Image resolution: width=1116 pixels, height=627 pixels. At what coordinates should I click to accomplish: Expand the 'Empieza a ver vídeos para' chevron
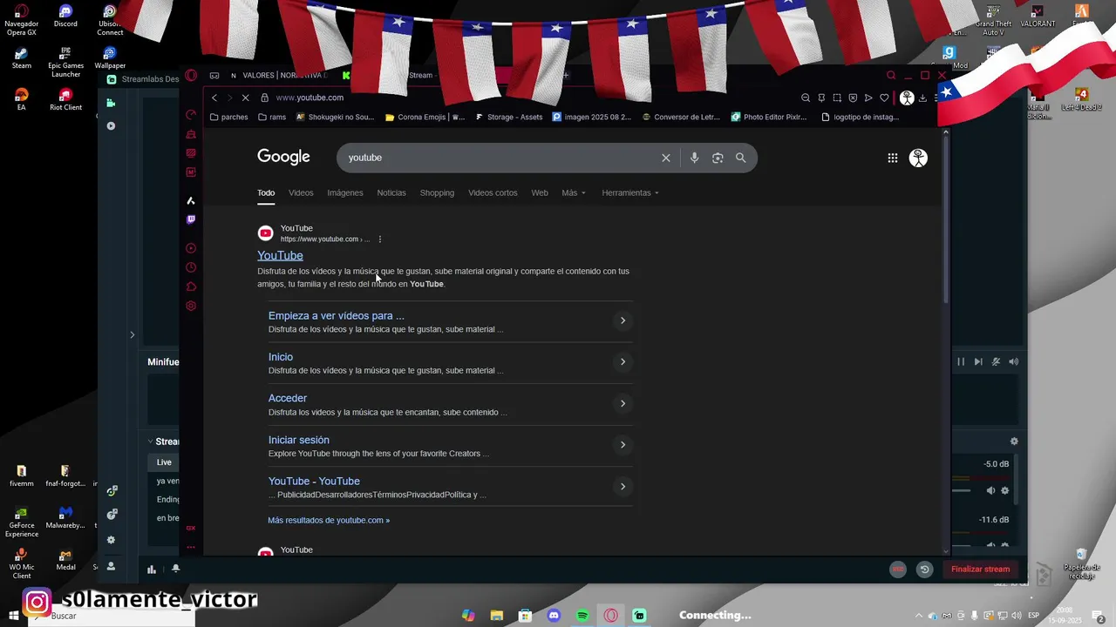click(x=623, y=320)
